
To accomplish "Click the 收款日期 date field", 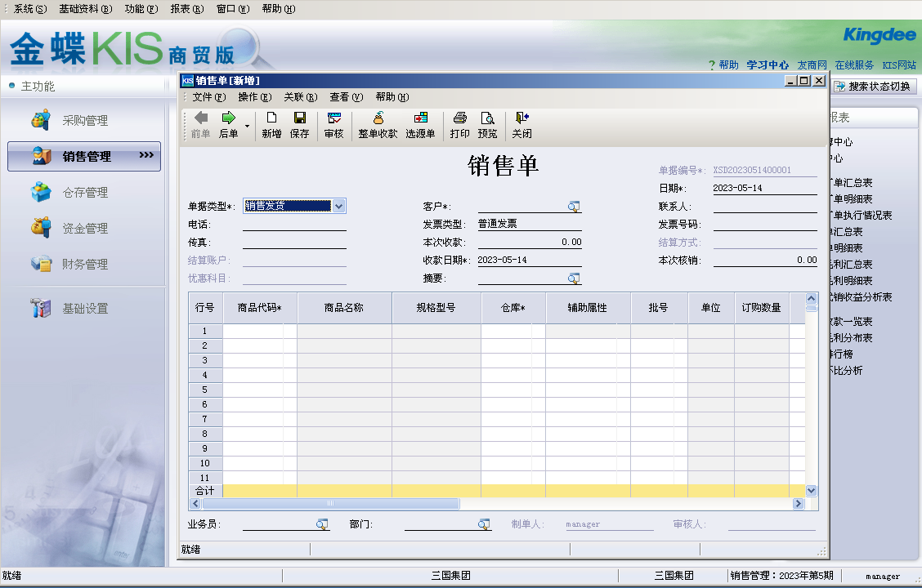I will pos(530,260).
